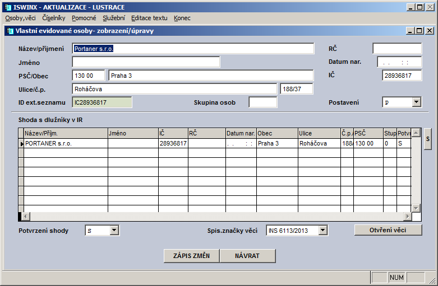The height and width of the screenshot is (286, 438).
Task: Click the empty RČ input field
Action: [397, 49]
